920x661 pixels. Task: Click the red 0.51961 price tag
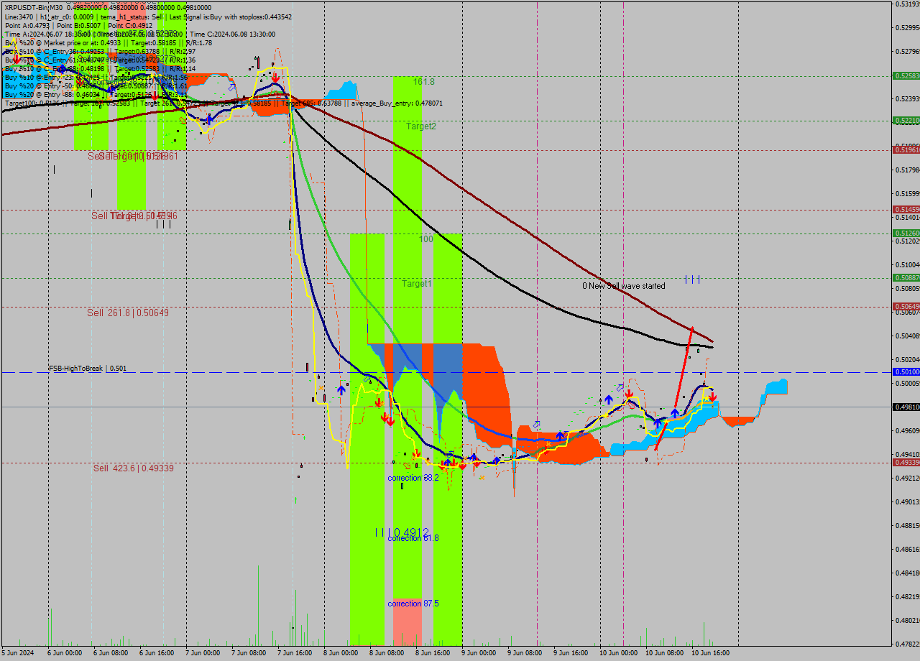coord(906,149)
